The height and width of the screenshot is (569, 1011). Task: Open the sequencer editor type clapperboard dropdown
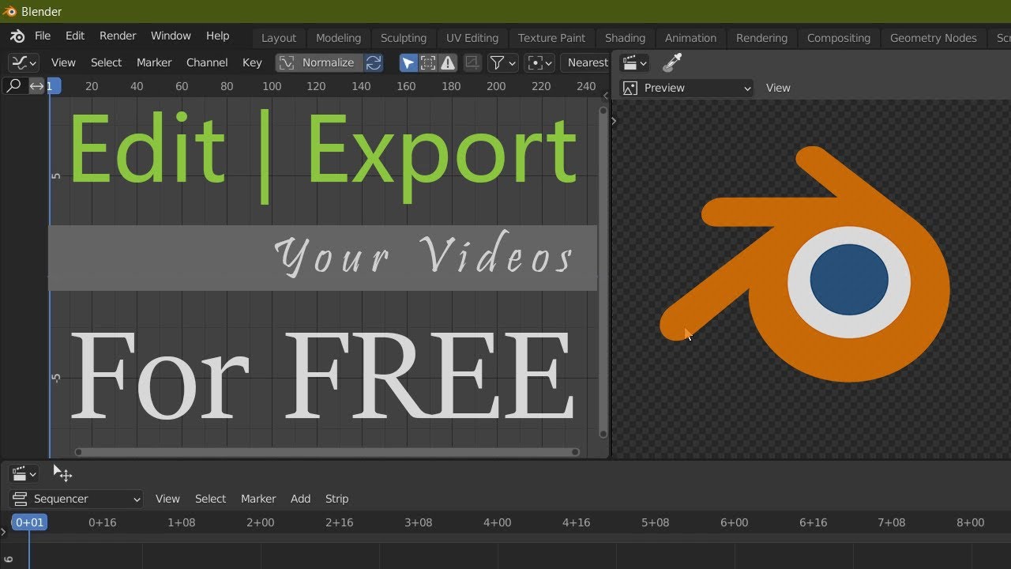(23, 474)
